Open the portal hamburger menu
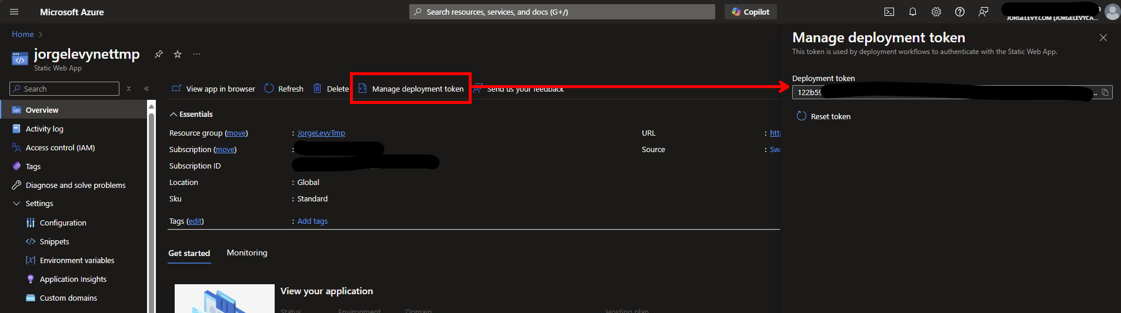This screenshot has width=1121, height=313. (15, 12)
